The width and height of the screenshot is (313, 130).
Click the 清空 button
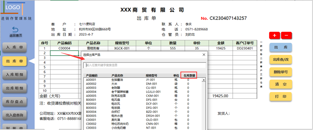tap(281, 84)
